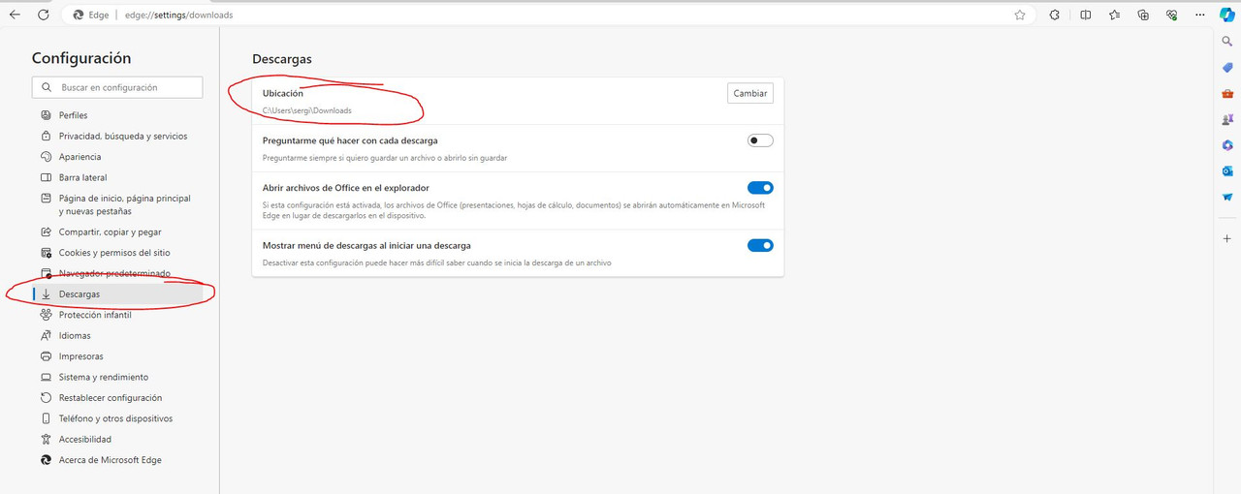
Task: Add this page to favorites with star icon
Action: 1020,15
